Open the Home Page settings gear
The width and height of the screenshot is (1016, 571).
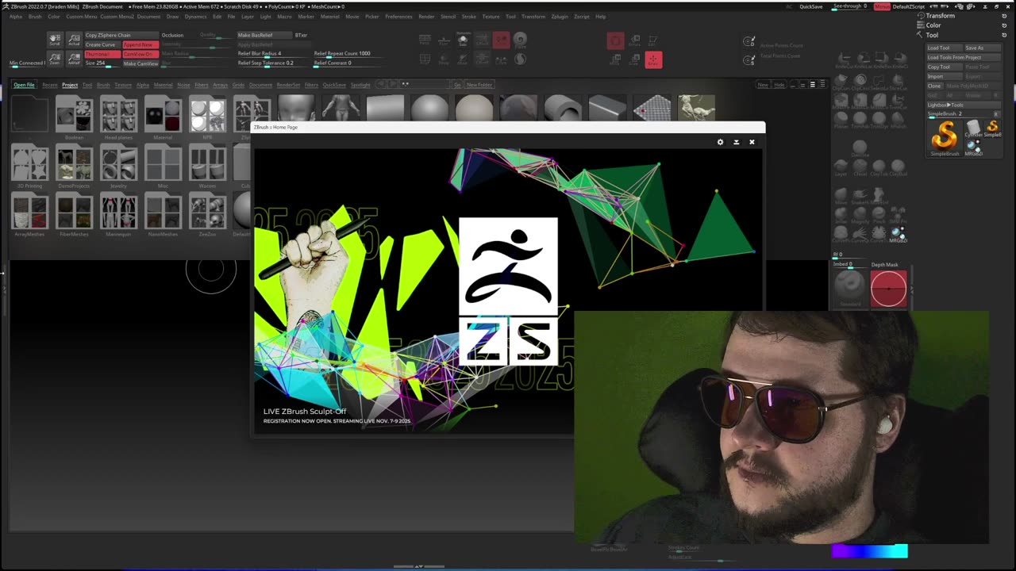click(720, 142)
